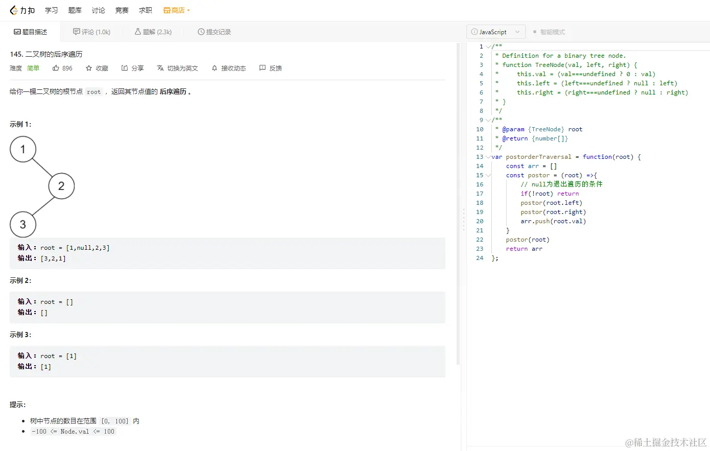Fold the postor arrow function at line 15

click(488, 175)
